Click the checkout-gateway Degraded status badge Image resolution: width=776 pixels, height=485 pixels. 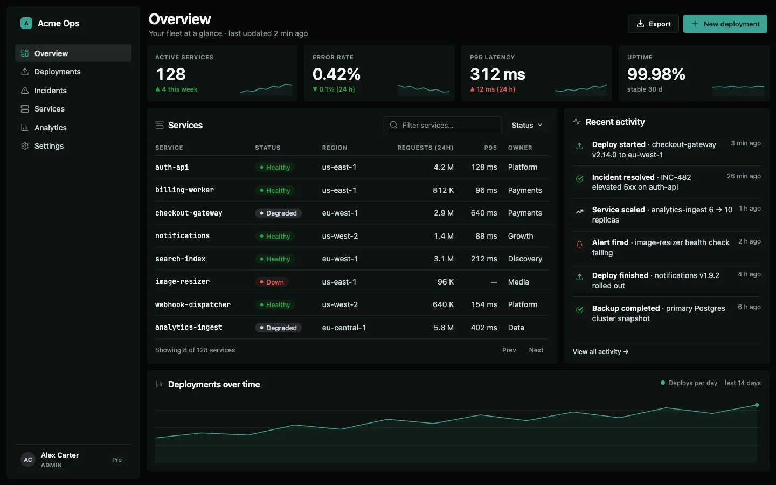[x=278, y=213]
